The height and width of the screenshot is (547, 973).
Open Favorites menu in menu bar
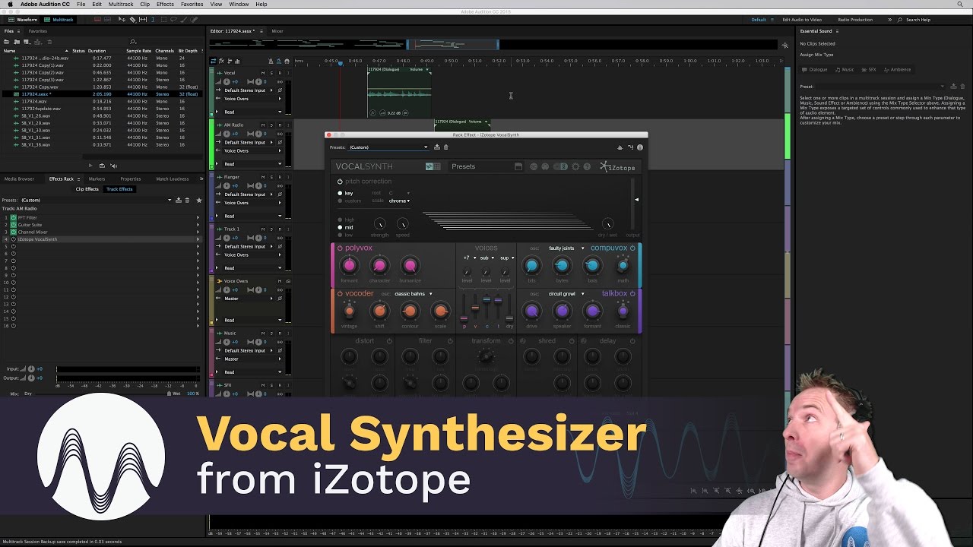(192, 5)
